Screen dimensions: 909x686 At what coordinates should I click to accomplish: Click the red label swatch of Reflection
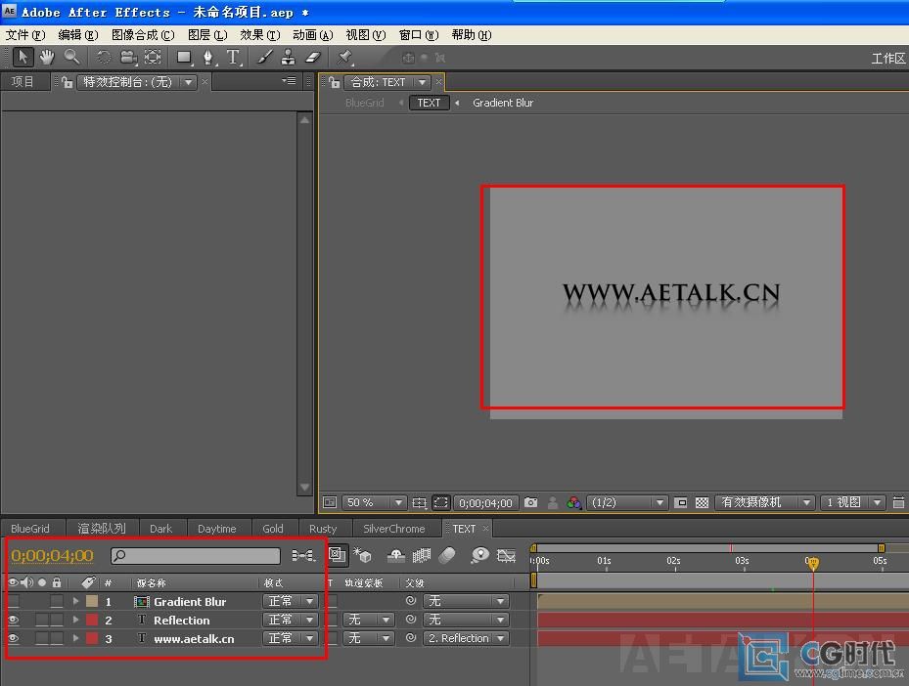92,620
